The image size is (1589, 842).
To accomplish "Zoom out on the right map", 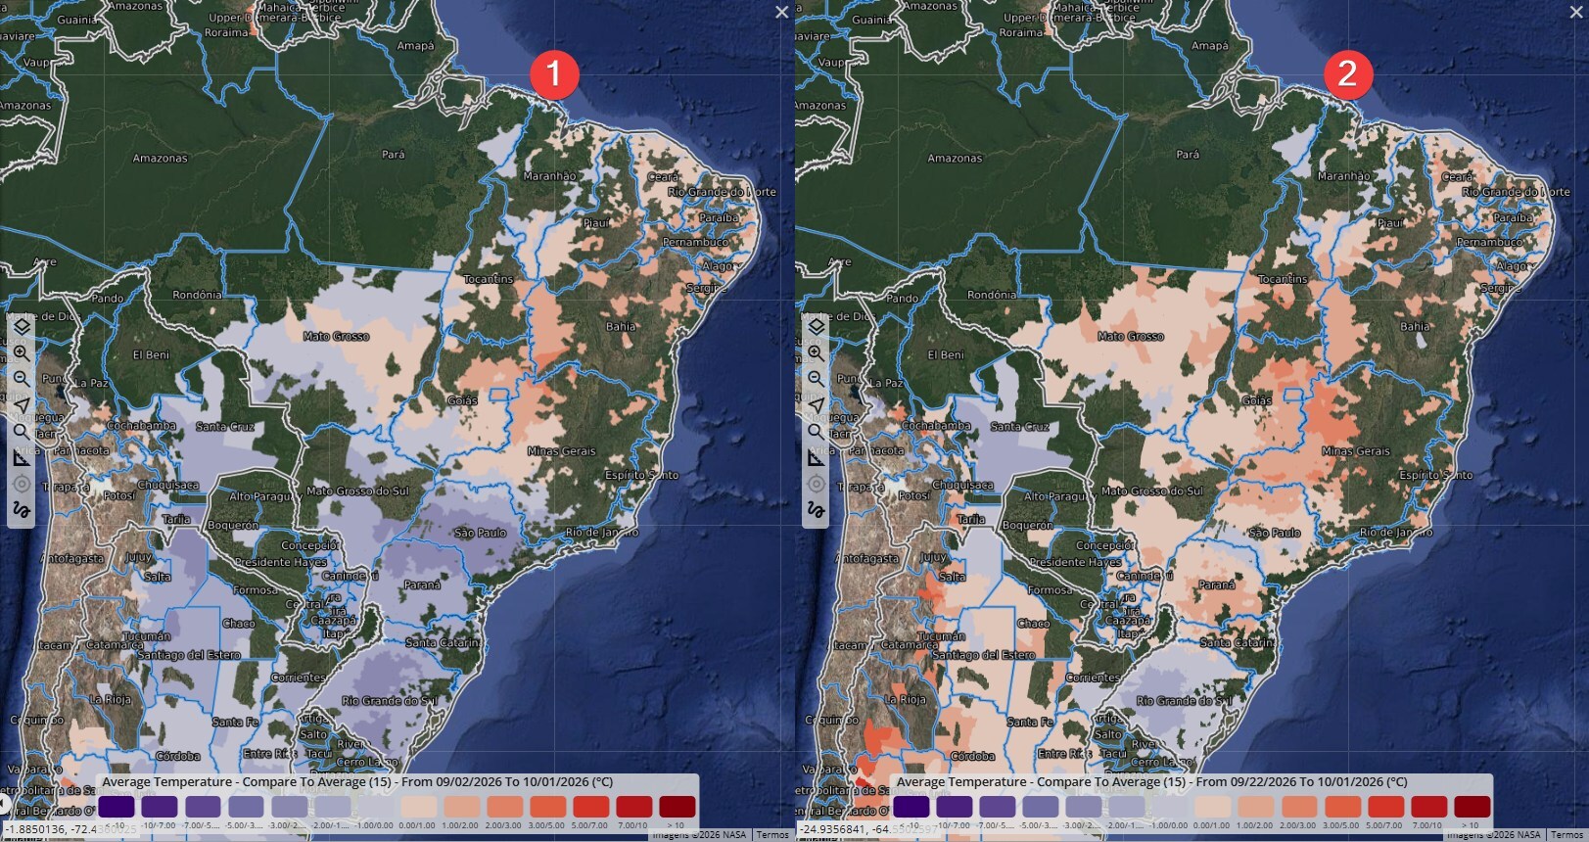I will tap(816, 379).
